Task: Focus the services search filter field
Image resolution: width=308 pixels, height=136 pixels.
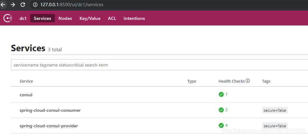Action: (159, 65)
